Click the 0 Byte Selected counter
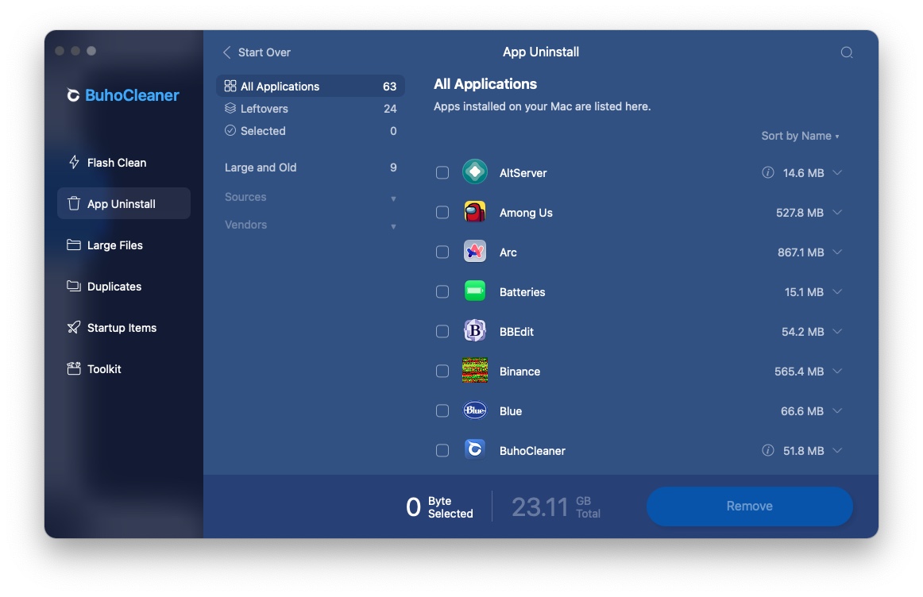 point(440,507)
